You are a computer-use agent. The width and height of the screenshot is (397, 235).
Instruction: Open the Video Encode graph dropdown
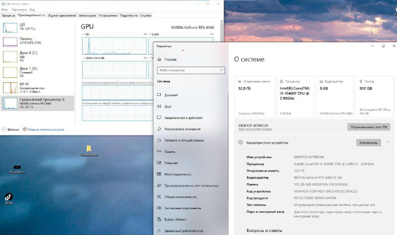click(84, 58)
